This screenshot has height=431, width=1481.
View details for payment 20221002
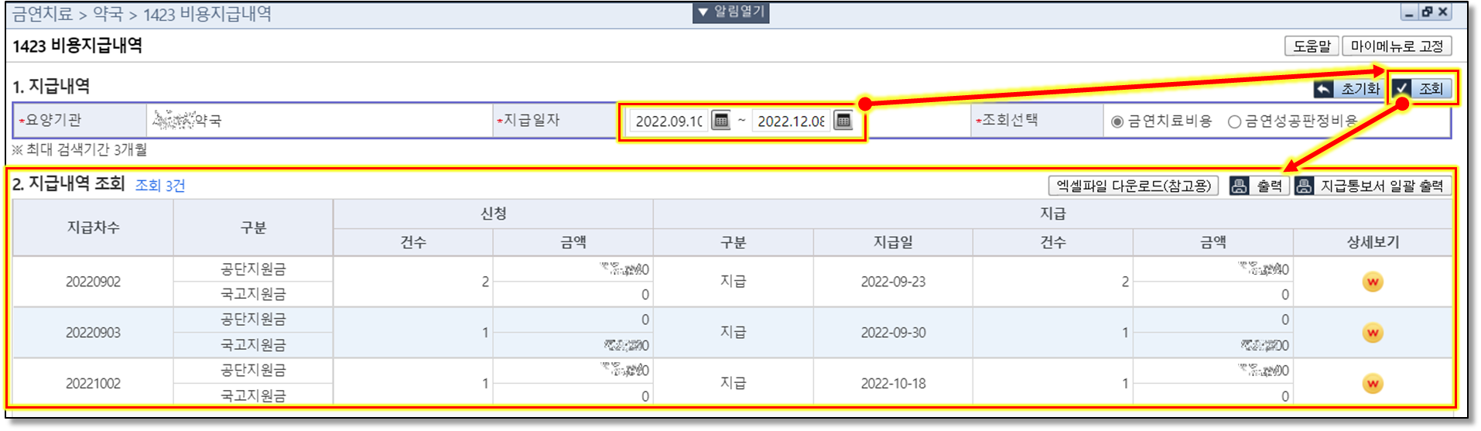(x=1372, y=384)
